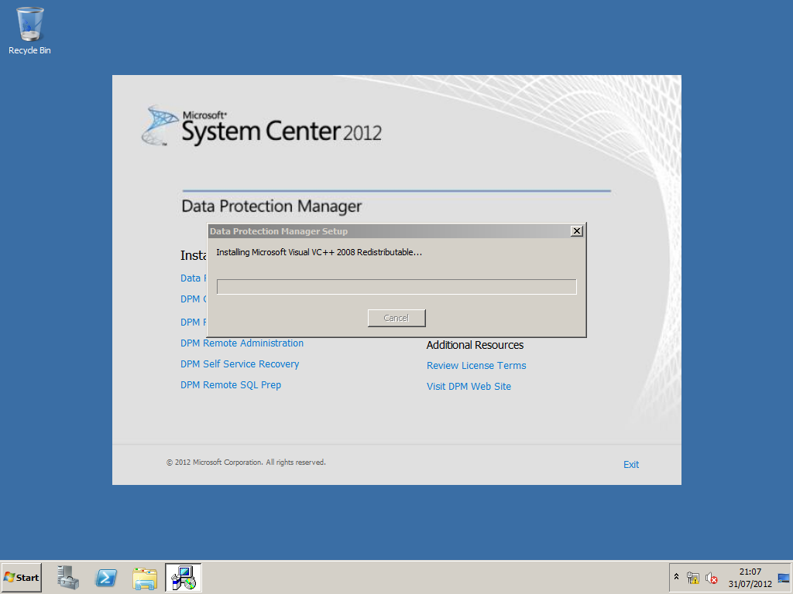Click the network status tray icon
The height and width of the screenshot is (594, 793).
(693, 577)
